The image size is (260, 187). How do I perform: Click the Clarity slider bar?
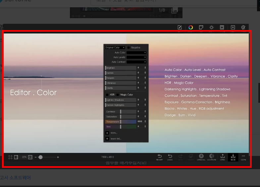pos(121,88)
